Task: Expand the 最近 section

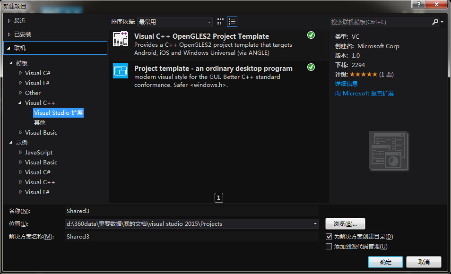Action: tap(9, 21)
